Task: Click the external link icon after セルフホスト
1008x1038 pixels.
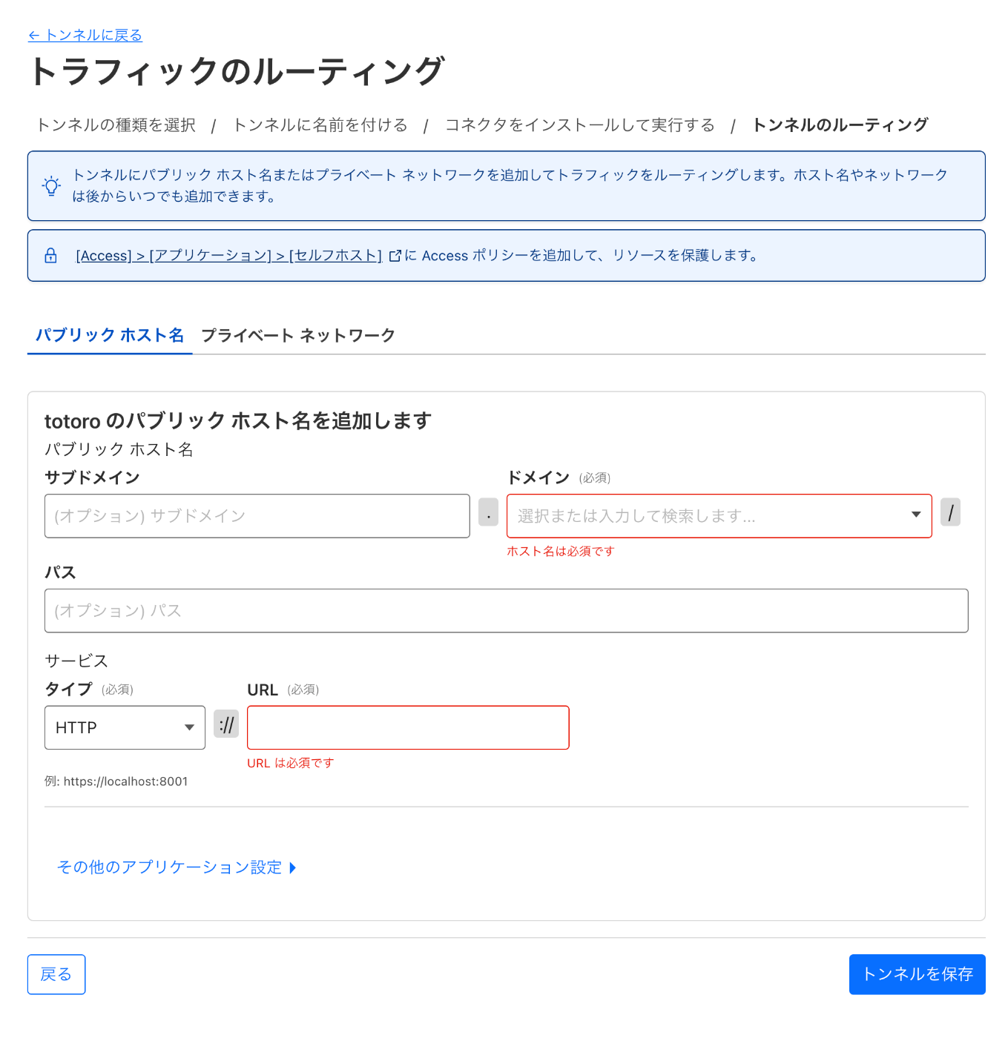Action: tap(395, 256)
